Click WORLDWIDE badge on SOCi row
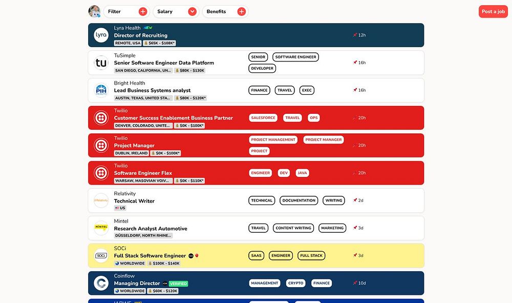The image size is (512, 303). tap(130, 264)
